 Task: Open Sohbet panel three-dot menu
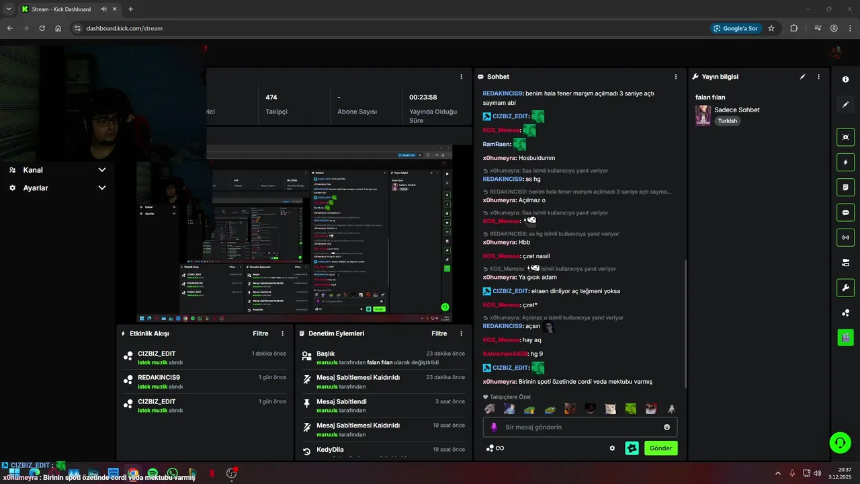tap(675, 77)
